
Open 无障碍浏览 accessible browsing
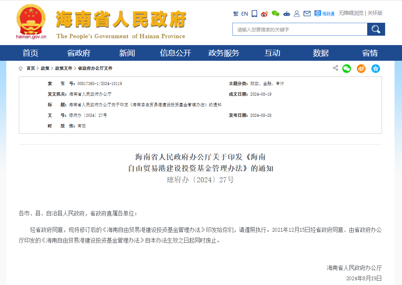click(352, 13)
